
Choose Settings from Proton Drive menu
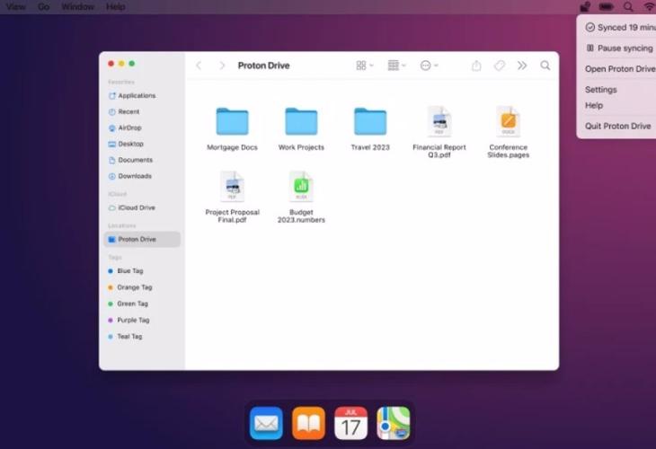[x=600, y=90]
